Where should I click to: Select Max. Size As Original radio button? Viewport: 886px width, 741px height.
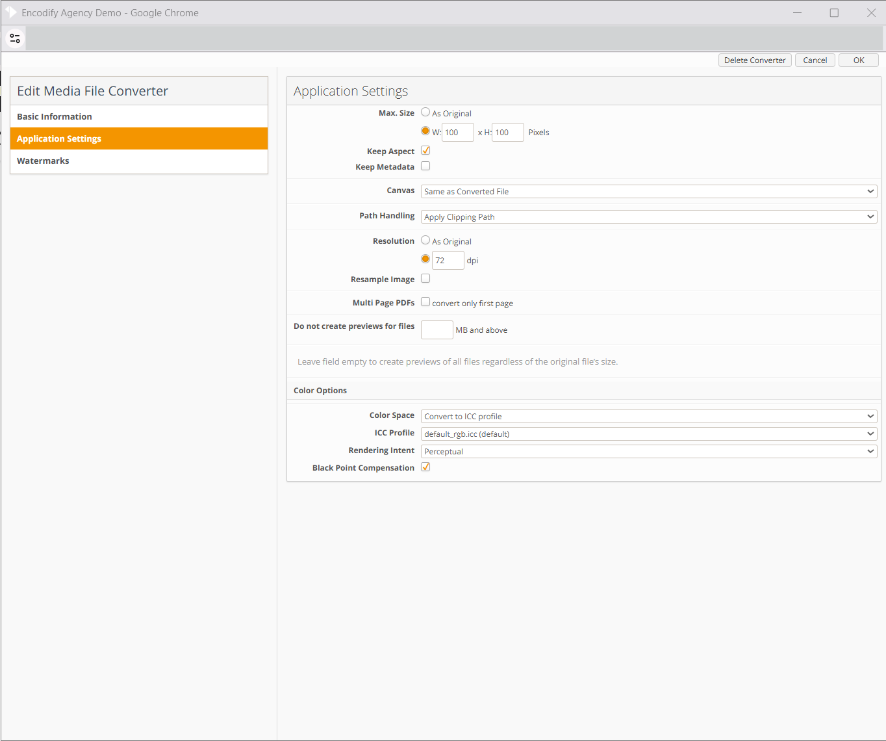(x=425, y=112)
